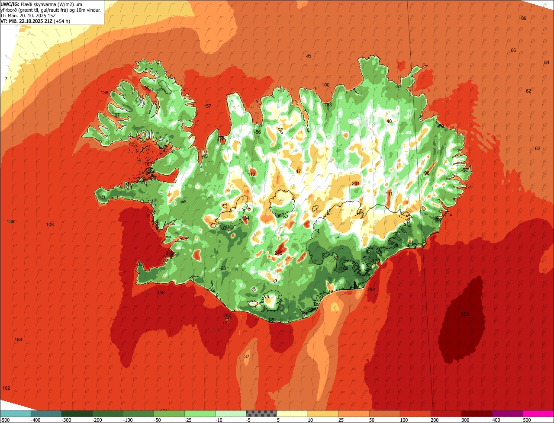This screenshot has height=423, width=554.
Task: Click the purple 400 legend swatch
Action: coord(507,413)
